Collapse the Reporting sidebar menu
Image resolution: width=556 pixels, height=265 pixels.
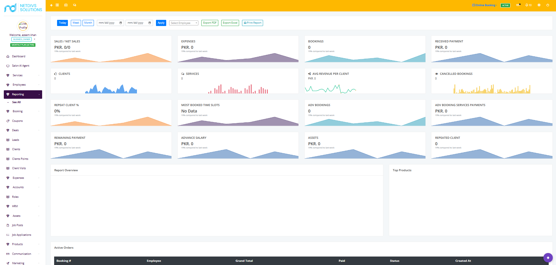[23, 94]
